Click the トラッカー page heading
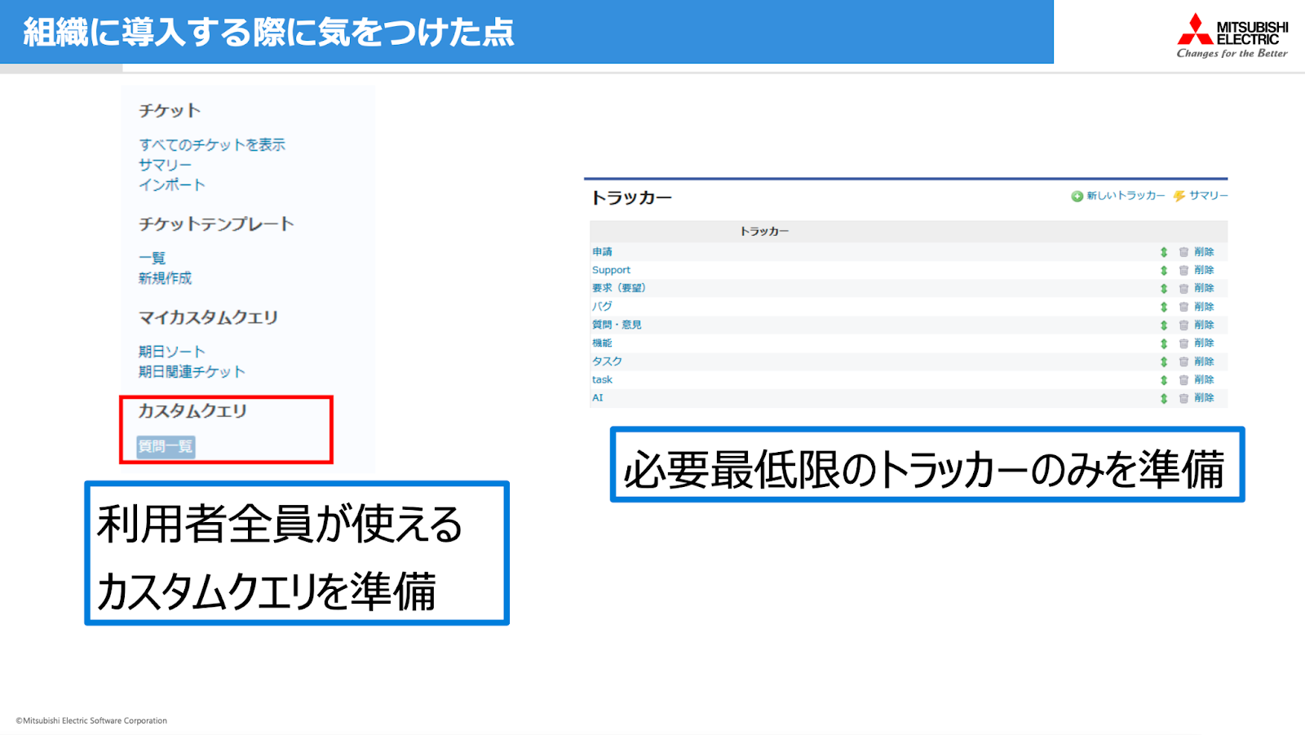 tap(631, 198)
